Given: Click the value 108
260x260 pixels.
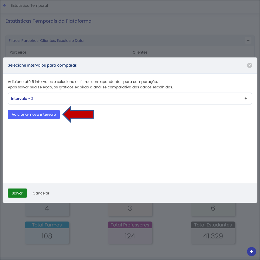Looking at the screenshot, I should coord(47,236).
